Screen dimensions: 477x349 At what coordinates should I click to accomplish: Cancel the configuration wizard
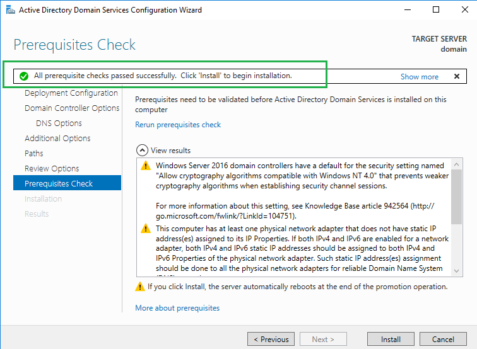pos(443,340)
